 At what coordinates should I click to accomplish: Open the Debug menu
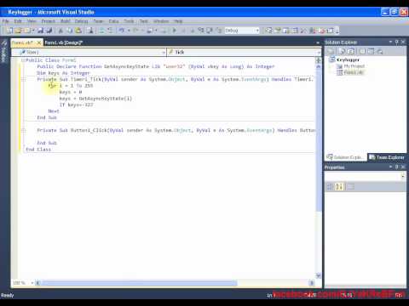[82, 21]
